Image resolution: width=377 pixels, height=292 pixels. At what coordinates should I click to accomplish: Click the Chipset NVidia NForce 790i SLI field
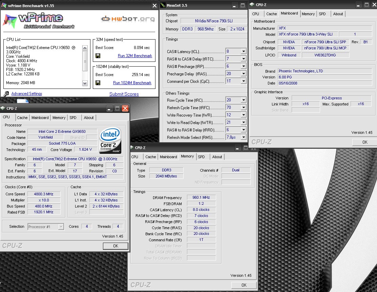point(214,21)
